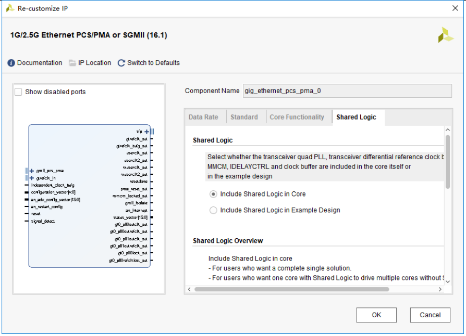Open the Standard tab

(244, 117)
